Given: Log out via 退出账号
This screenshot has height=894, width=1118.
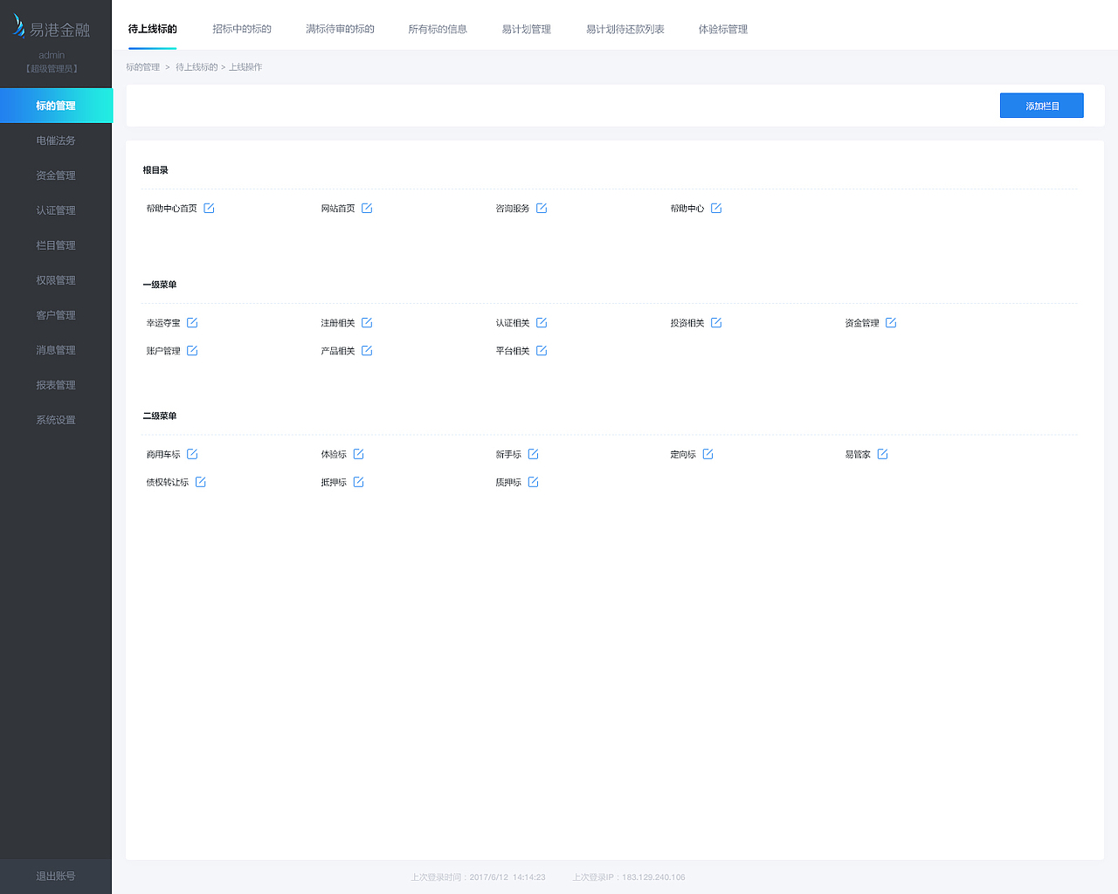Looking at the screenshot, I should [x=56, y=876].
